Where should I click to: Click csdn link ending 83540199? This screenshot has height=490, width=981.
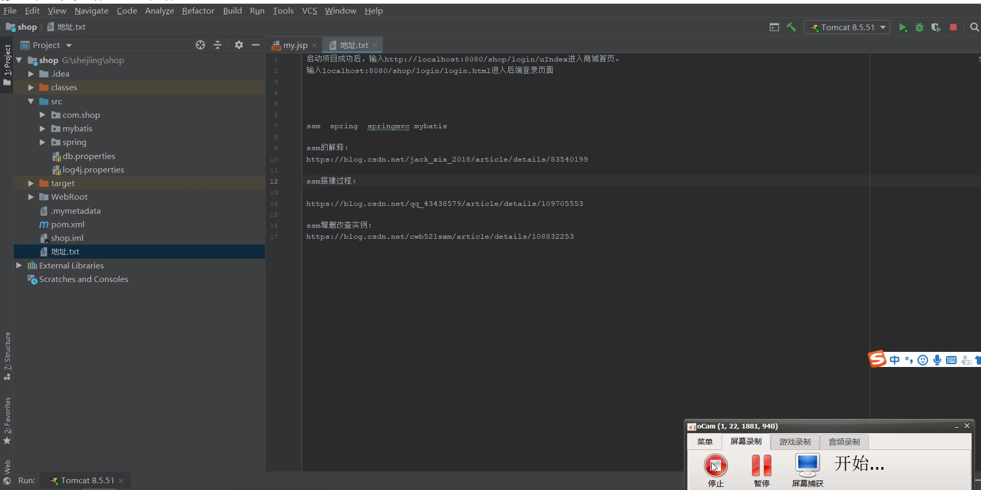pyautogui.click(x=447, y=160)
